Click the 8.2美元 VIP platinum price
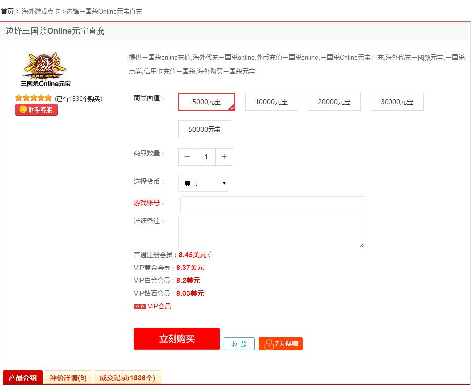Viewport: 474px width, 385px height. click(x=188, y=280)
